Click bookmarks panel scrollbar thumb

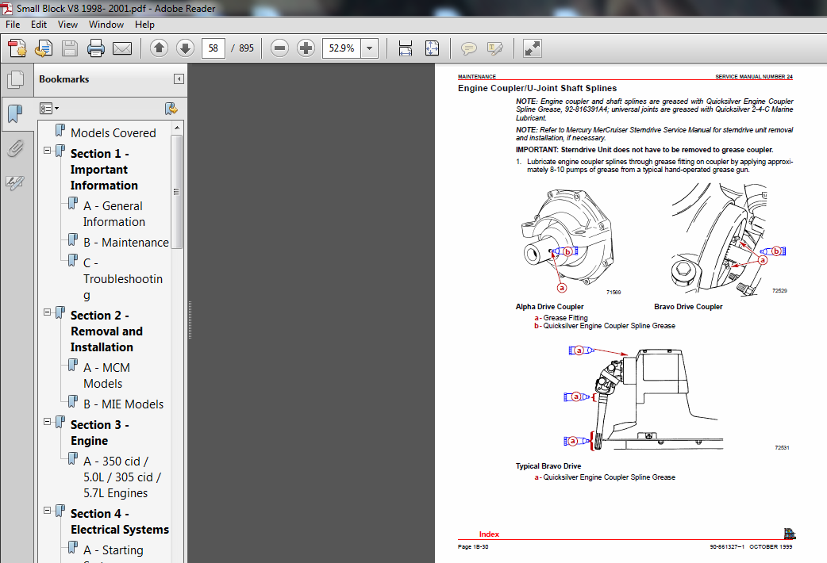click(177, 192)
